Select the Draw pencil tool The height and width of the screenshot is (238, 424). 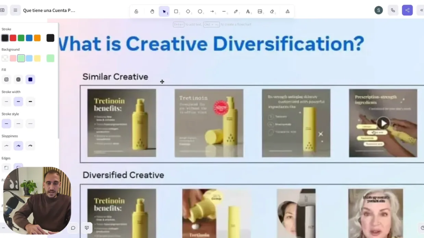point(236,11)
